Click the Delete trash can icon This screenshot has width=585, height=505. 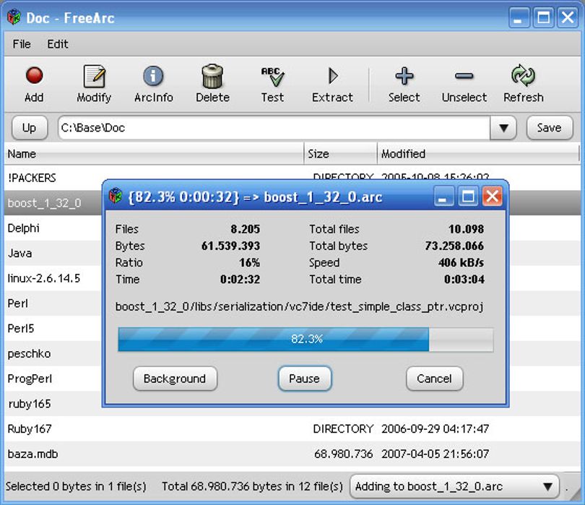pos(212,76)
